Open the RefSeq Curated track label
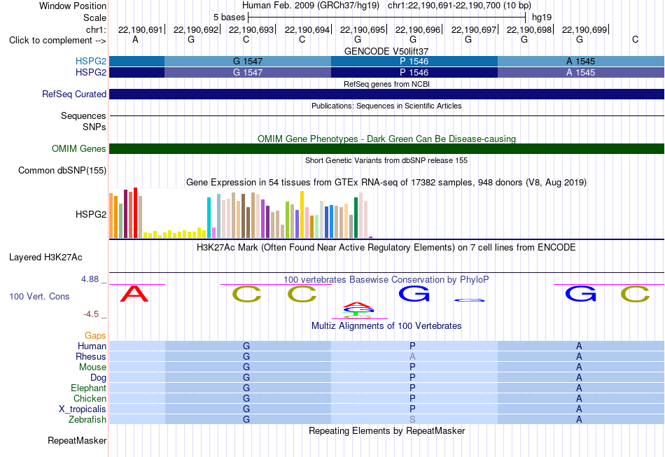This screenshot has height=457, width=665. pos(73,94)
